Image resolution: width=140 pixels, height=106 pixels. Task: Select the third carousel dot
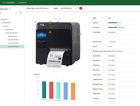pos(59,19)
